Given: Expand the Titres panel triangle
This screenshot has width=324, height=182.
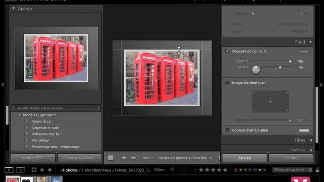Looking at the screenshot, I should pos(310,140).
